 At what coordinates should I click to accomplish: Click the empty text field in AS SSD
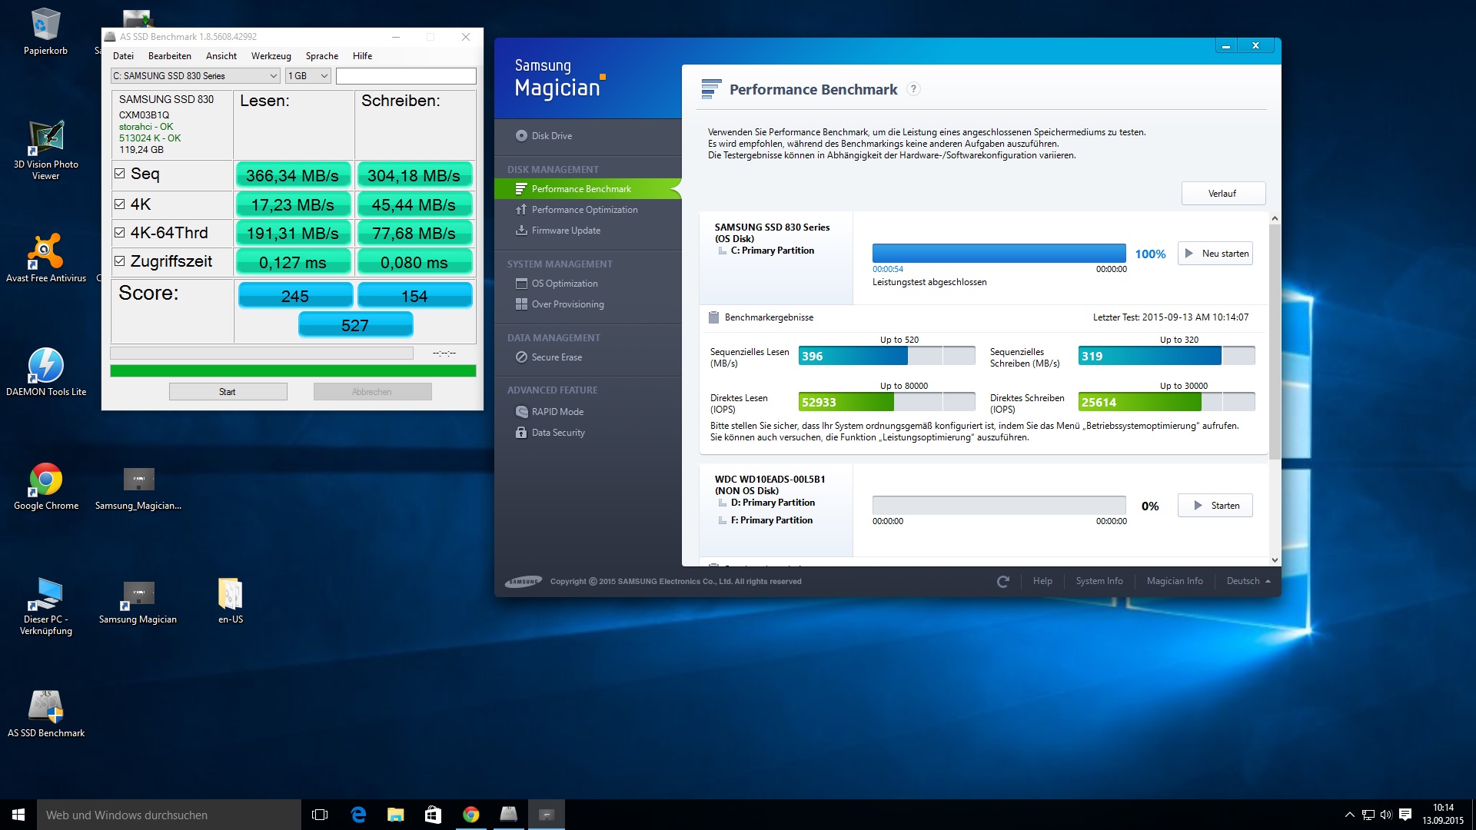click(406, 76)
